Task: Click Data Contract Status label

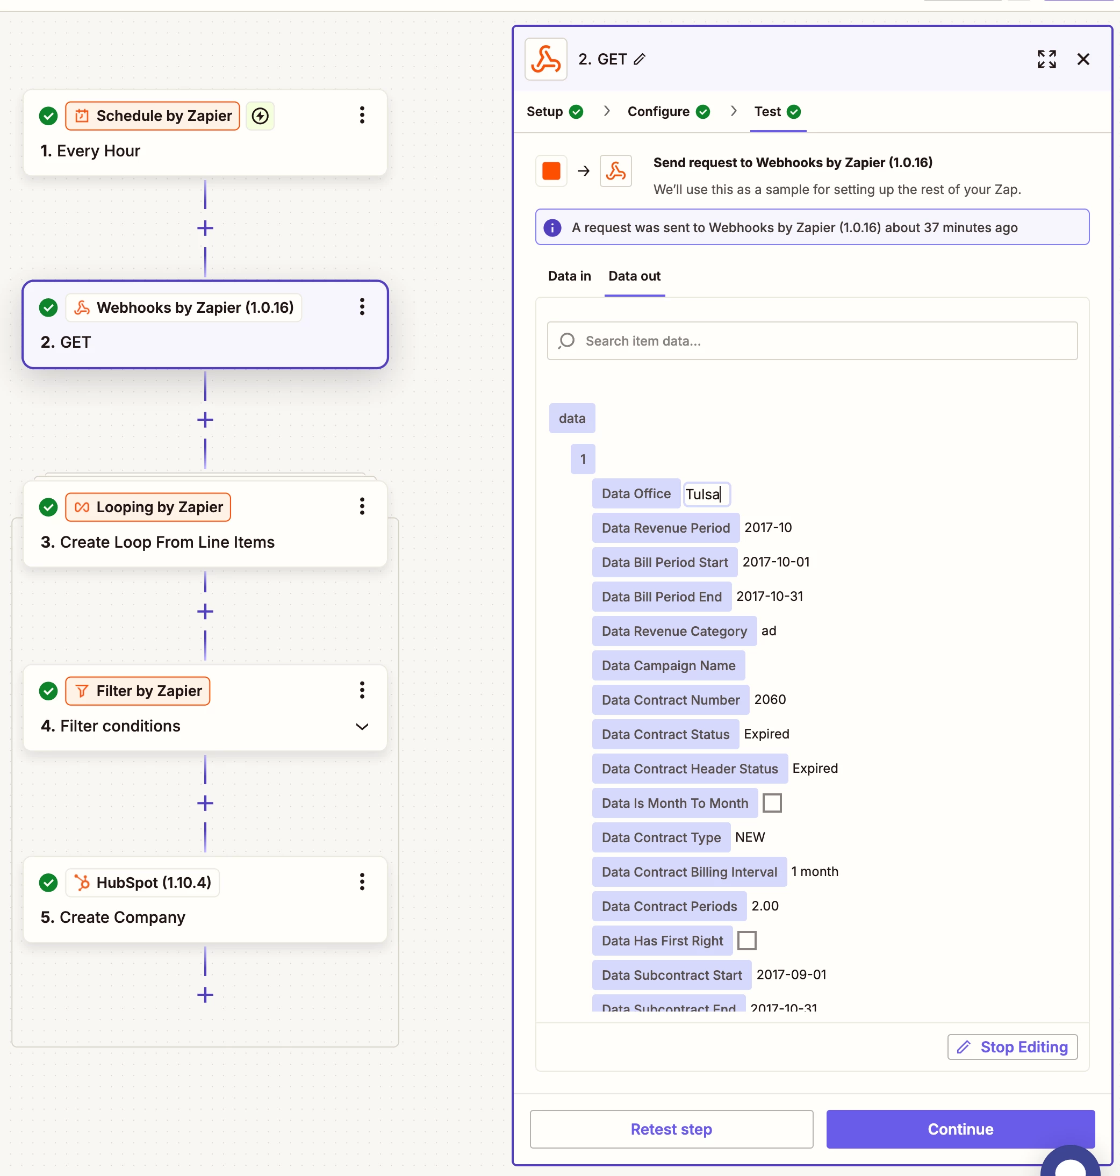Action: click(x=666, y=734)
